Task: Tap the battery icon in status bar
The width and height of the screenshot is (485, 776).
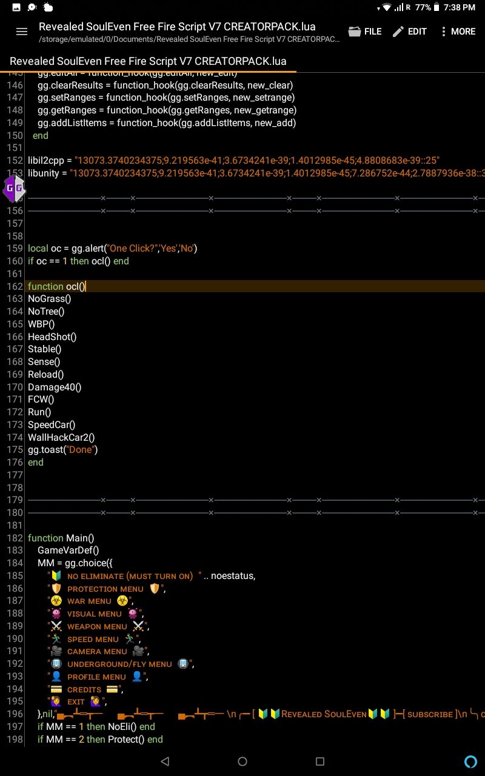Action: [x=436, y=7]
